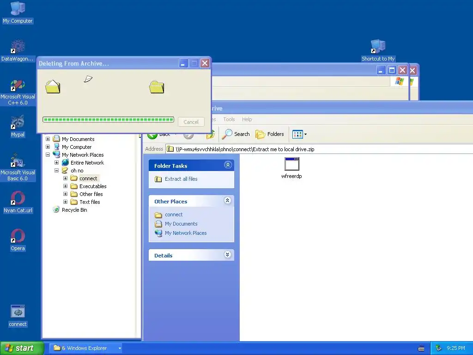Click the Entire Network globe icon
The height and width of the screenshot is (355, 473).
pos(65,162)
